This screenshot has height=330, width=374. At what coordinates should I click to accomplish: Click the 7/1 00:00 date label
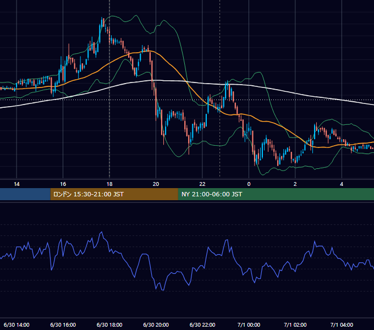point(249,324)
